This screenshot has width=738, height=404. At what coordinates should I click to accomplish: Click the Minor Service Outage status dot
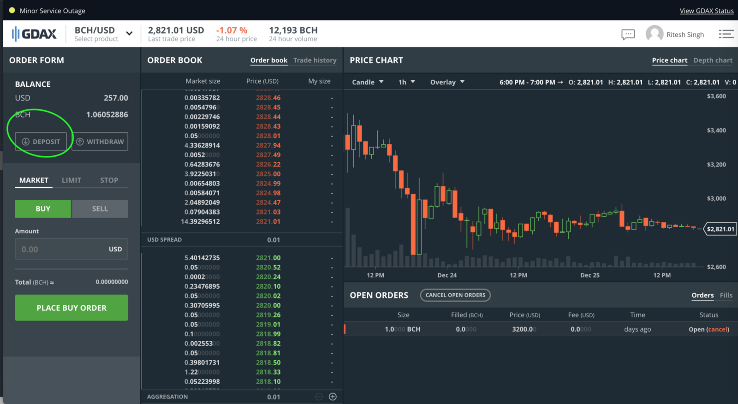coord(12,10)
